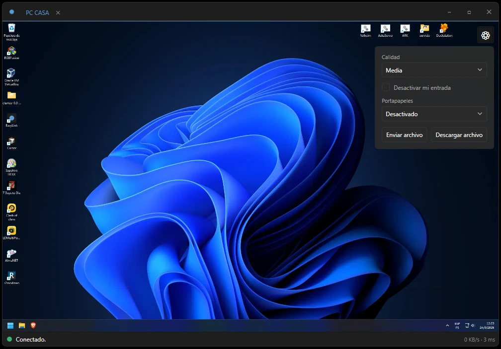Open the Windows Start menu on the remote PC
The image size is (501, 349).
tap(10, 325)
